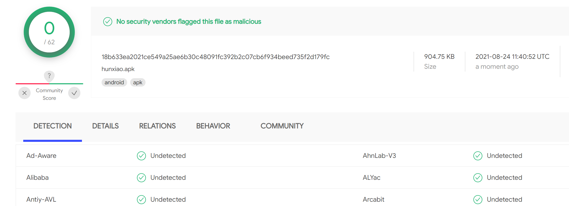This screenshot has height=206, width=569.
Task: Click the red-green community score bar
Action: point(49,84)
